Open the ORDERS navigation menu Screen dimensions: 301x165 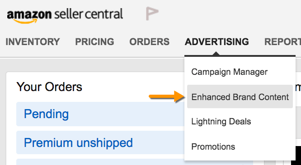pos(149,41)
